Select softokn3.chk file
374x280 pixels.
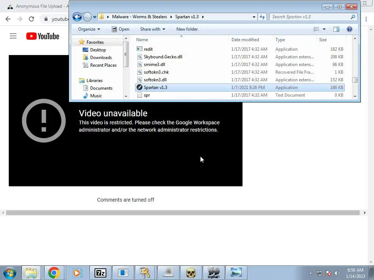click(240, 72)
